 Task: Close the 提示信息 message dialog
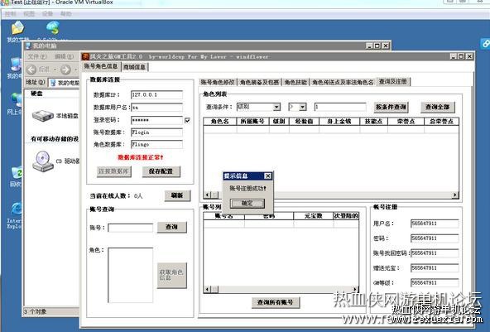point(268,176)
